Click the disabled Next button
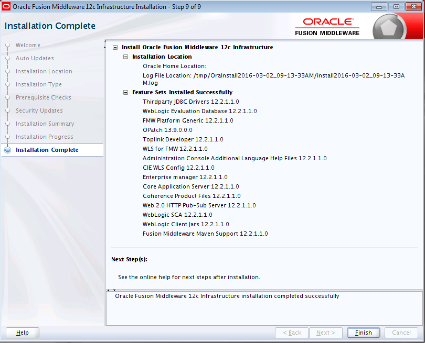Image resolution: width=425 pixels, height=343 pixels. [x=326, y=333]
